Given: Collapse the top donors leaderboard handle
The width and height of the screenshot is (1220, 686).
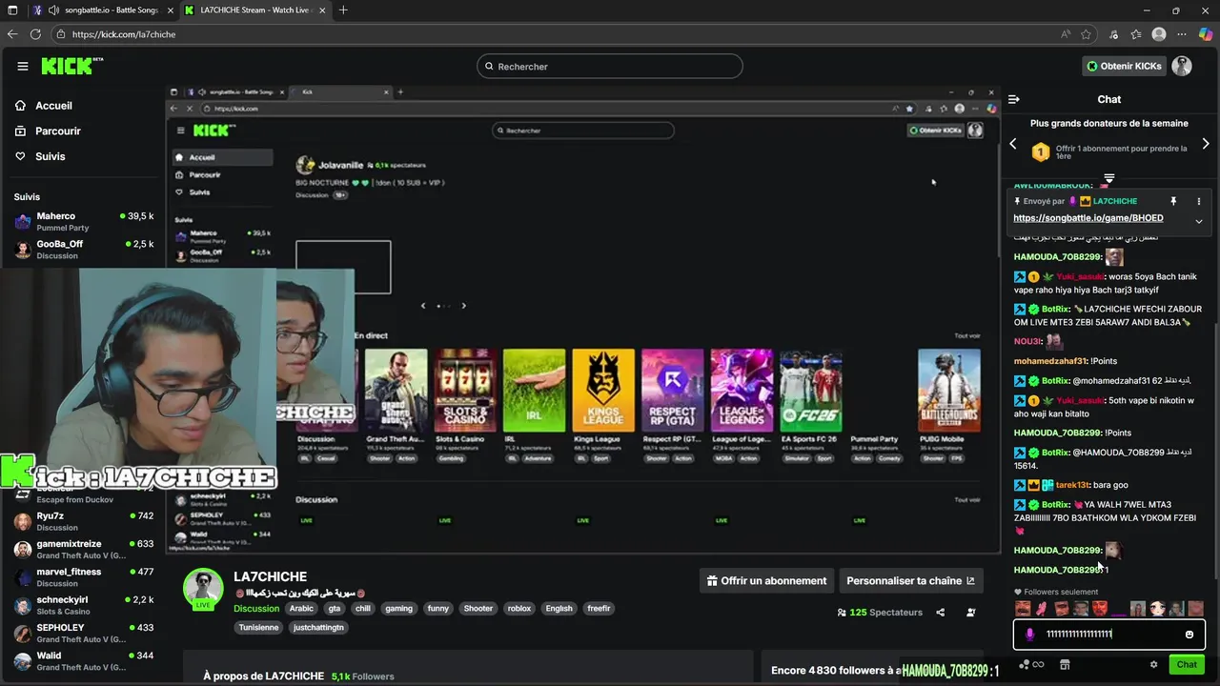Looking at the screenshot, I should tap(1108, 177).
